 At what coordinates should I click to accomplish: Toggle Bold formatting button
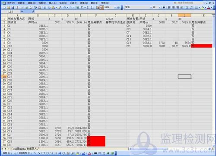pyautogui.click(x=164, y=7)
